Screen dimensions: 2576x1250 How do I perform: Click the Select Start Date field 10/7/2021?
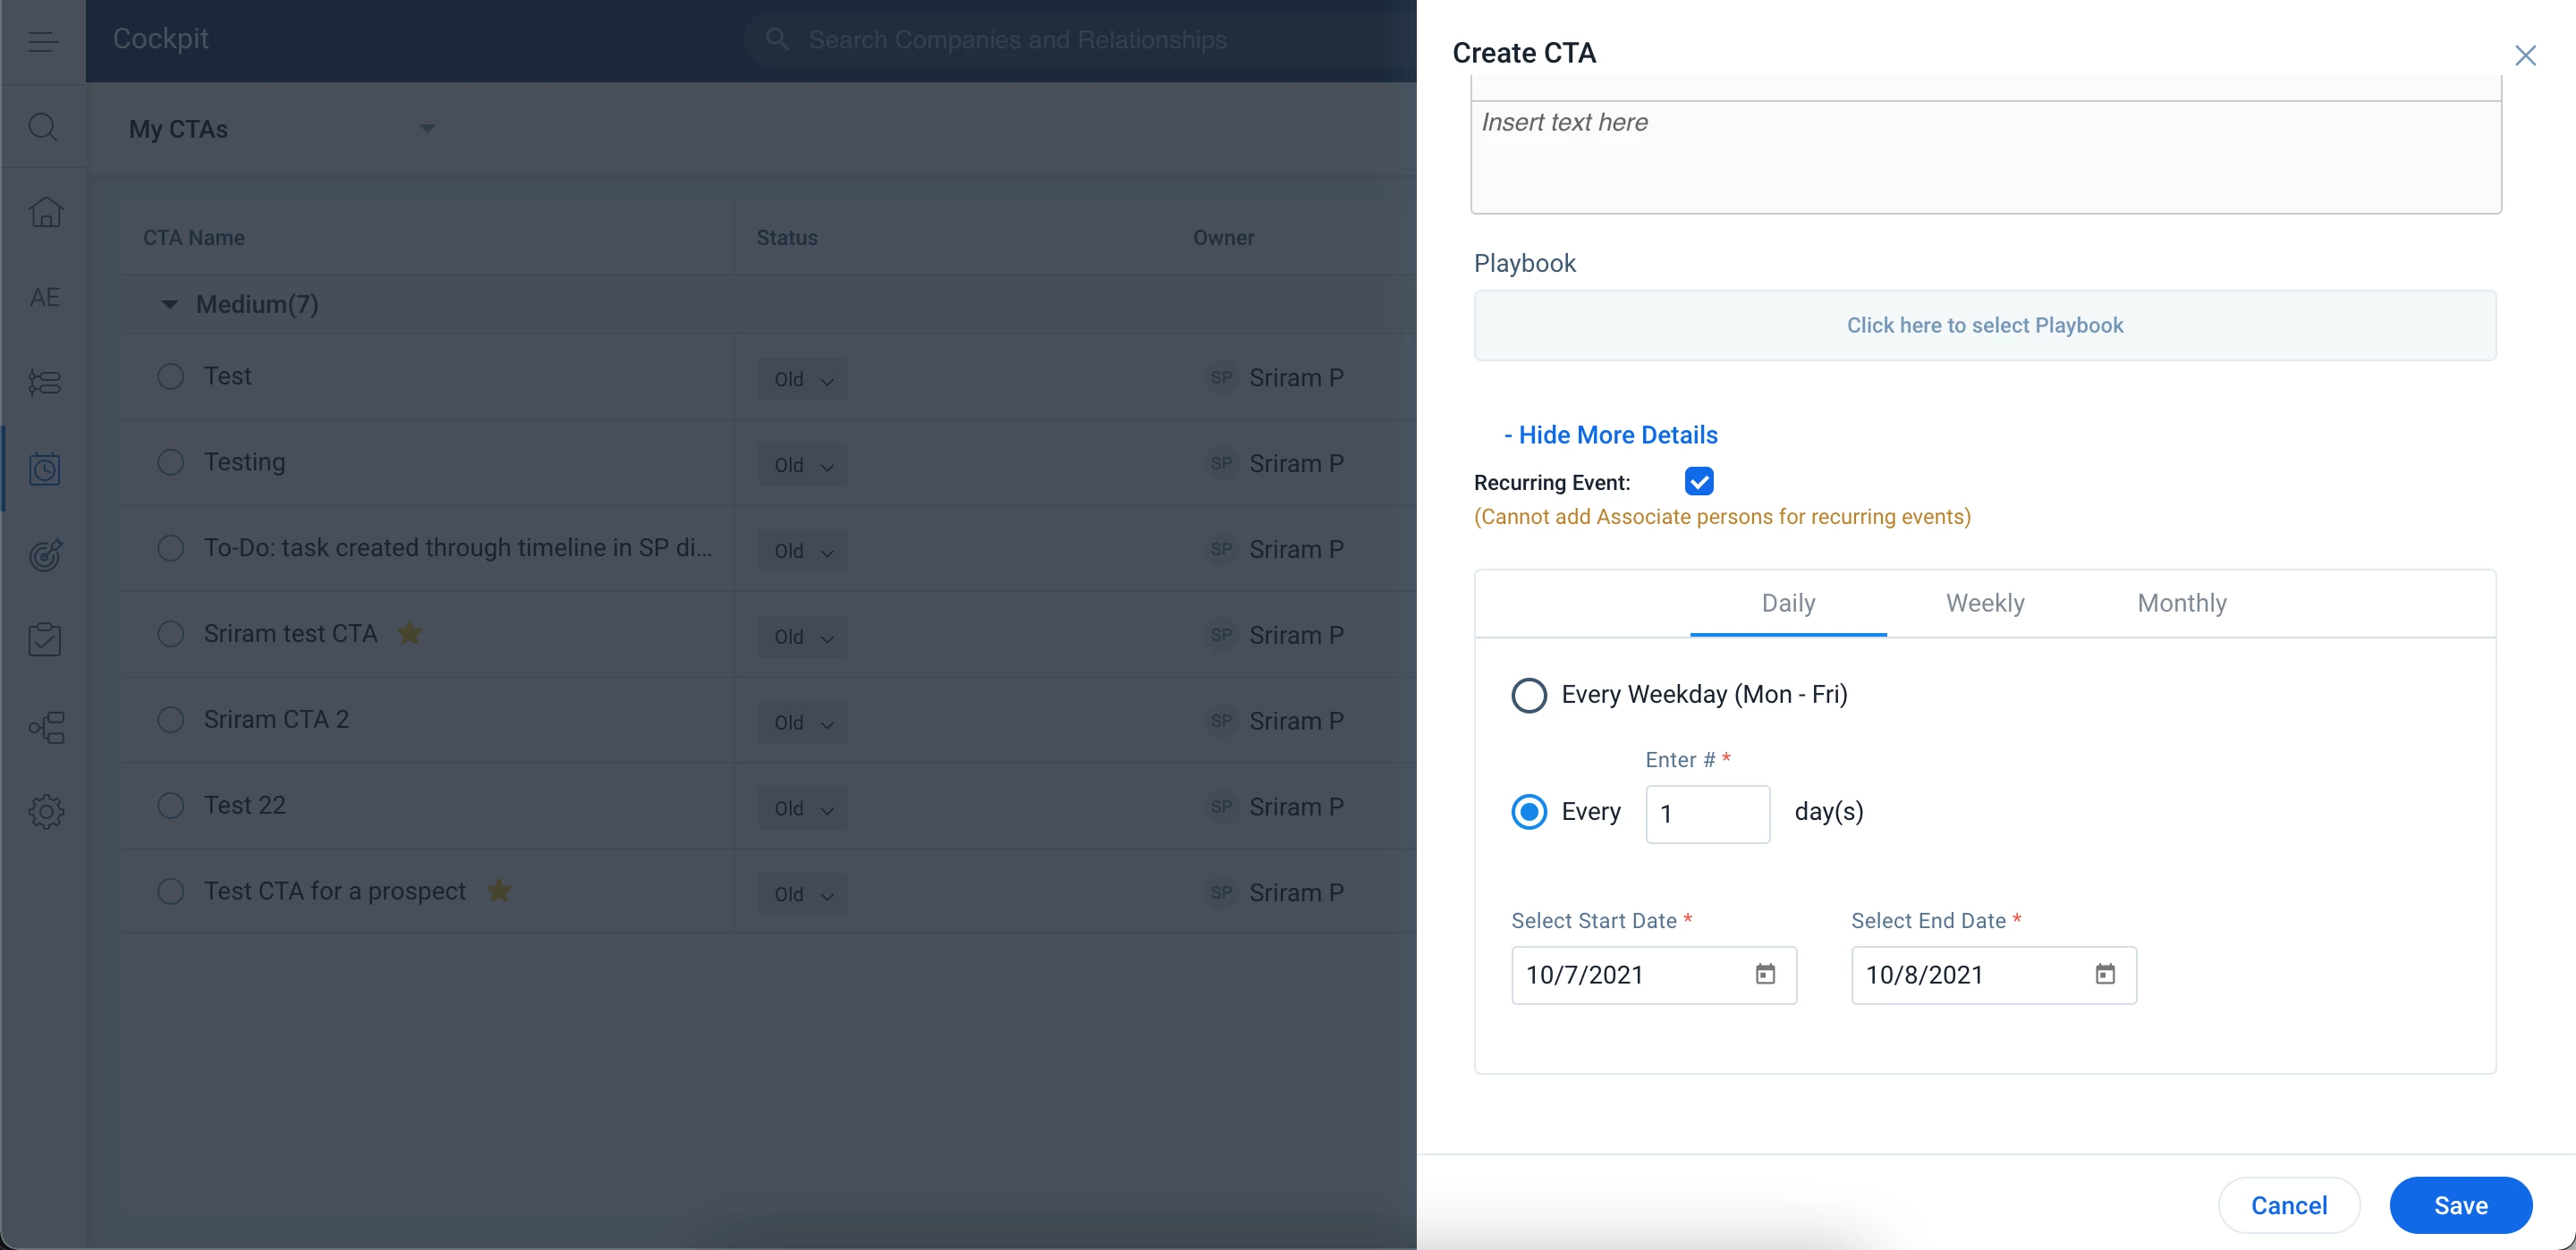1653,975
